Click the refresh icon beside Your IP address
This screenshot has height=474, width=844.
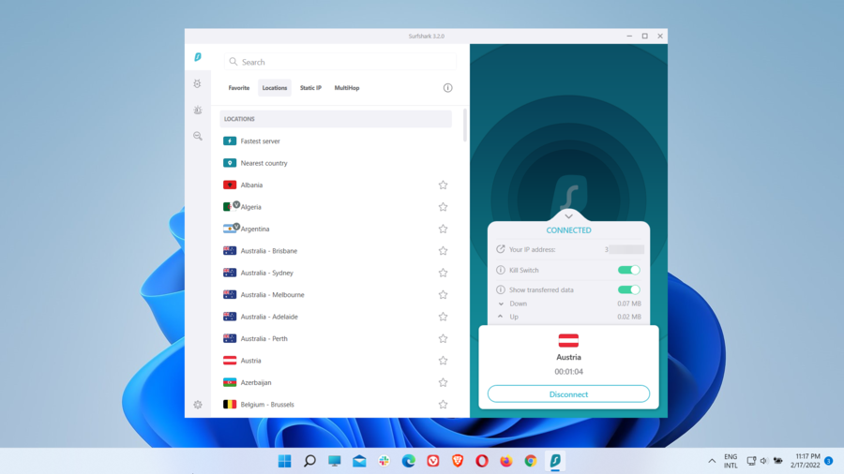pos(501,250)
